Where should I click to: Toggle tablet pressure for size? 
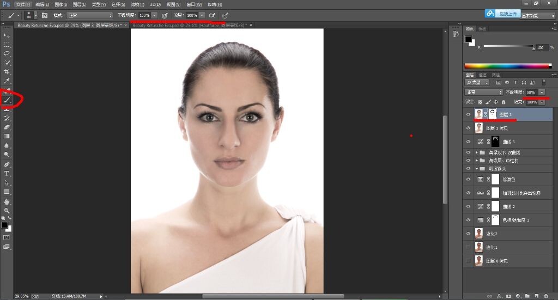225,15
